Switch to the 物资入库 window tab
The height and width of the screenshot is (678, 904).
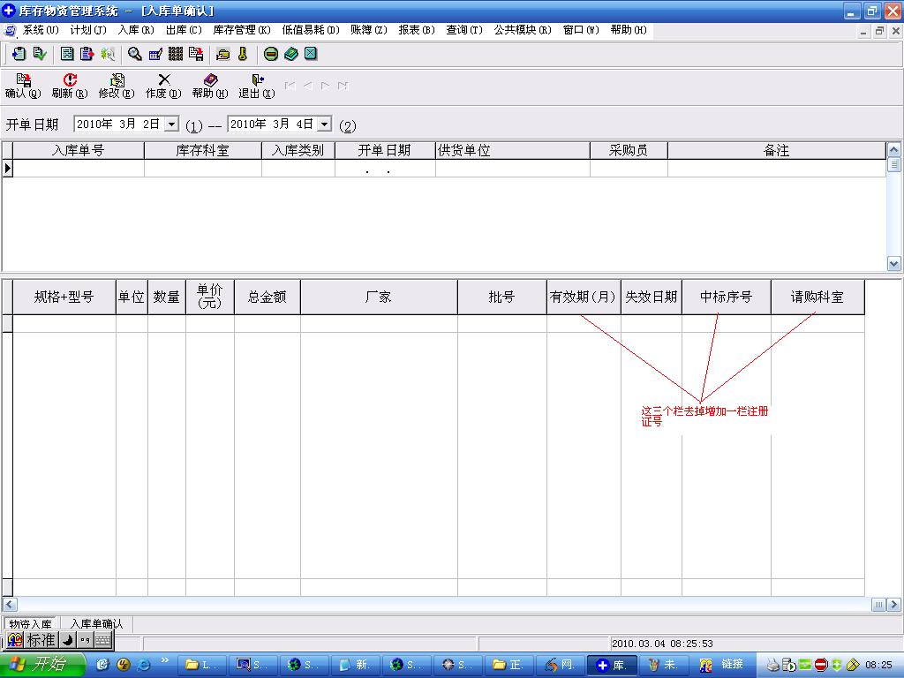pos(31,624)
